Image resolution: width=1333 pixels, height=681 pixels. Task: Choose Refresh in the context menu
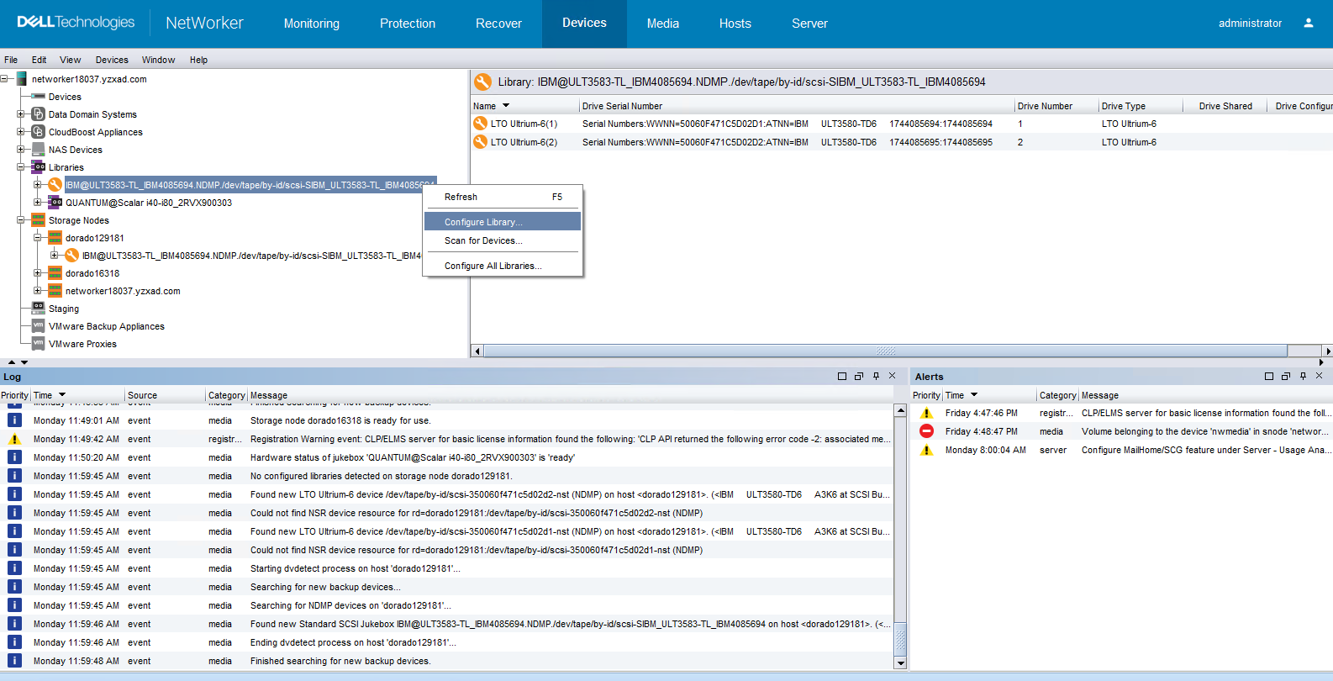pyautogui.click(x=503, y=197)
